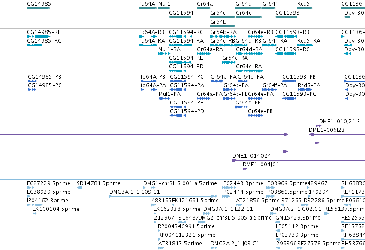Select the LP05112.3prime EST feature

coord(278,231)
